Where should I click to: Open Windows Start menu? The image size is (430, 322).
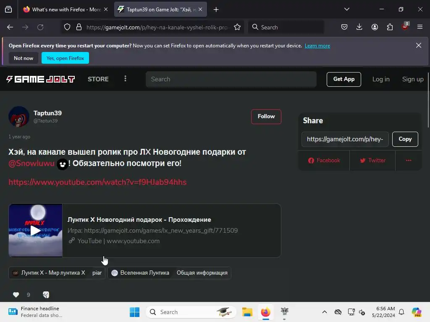pos(134,312)
